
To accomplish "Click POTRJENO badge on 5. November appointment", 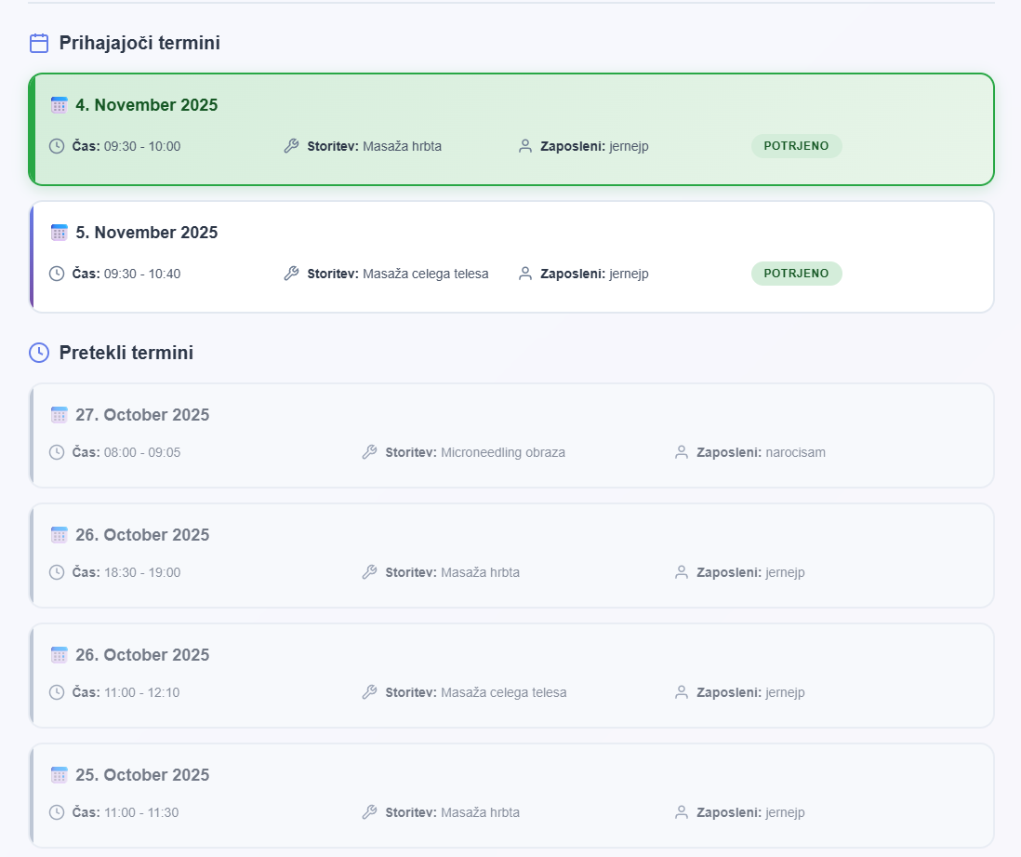I will (796, 274).
